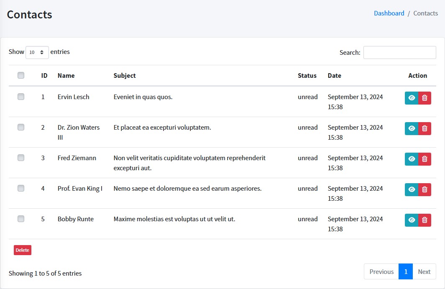This screenshot has height=289, width=445.
Task: Click eye icon for Bobby Runte row
Action: coord(412,220)
